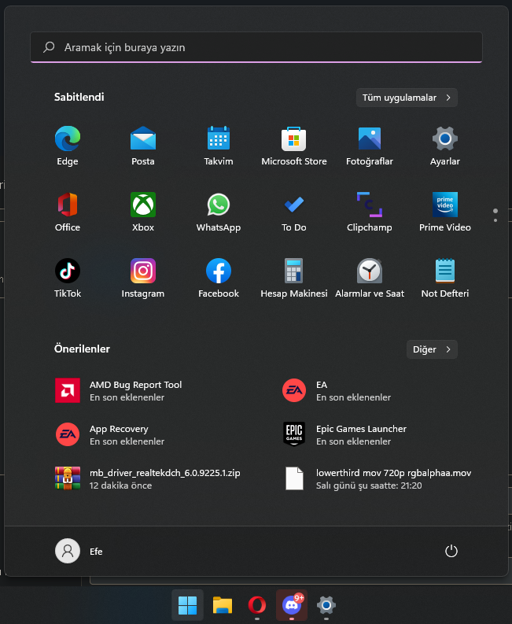This screenshot has height=624, width=512.
Task: Open the pinned Ayarlar app
Action: point(445,146)
